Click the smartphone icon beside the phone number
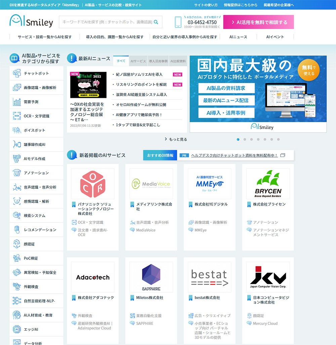This screenshot has width=336, height=345. pyautogui.click(x=178, y=22)
